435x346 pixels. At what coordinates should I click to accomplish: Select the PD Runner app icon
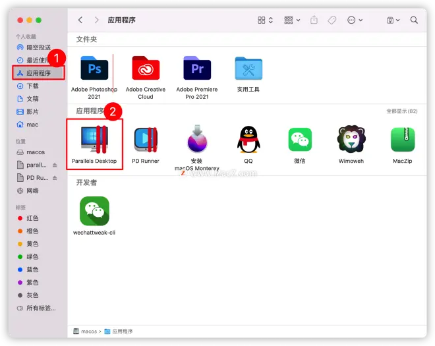pos(146,140)
